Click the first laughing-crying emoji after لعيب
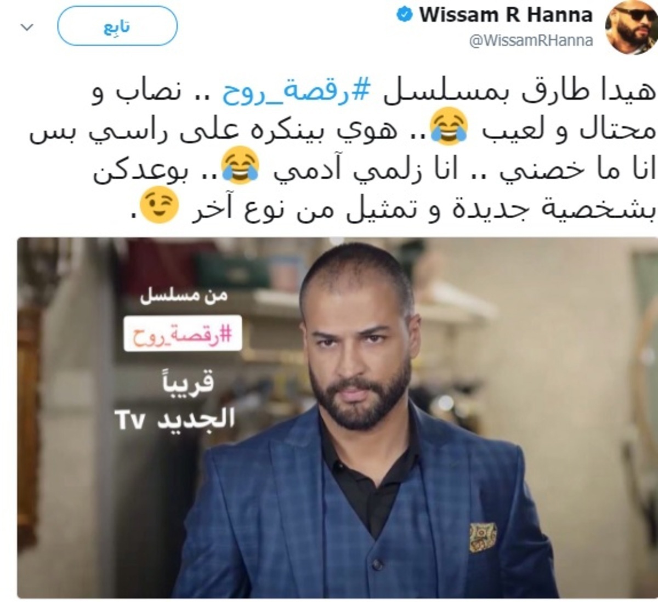This screenshot has width=658, height=602. (449, 126)
